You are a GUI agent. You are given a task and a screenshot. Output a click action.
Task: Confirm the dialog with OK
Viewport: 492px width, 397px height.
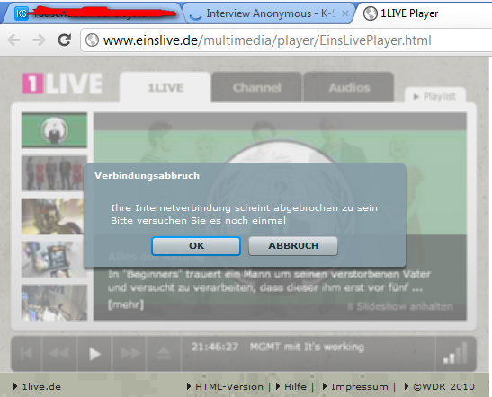tap(196, 246)
